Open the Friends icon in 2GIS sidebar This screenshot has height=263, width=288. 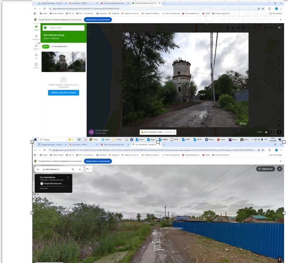click(x=36, y=46)
